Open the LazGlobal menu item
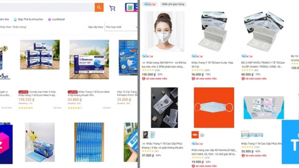 (56, 19)
